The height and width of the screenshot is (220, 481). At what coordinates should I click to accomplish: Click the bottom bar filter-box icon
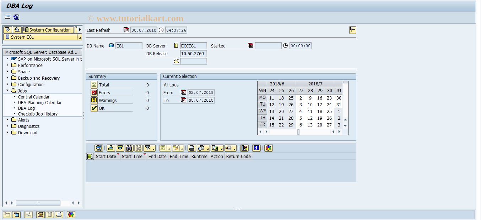click(16, 214)
